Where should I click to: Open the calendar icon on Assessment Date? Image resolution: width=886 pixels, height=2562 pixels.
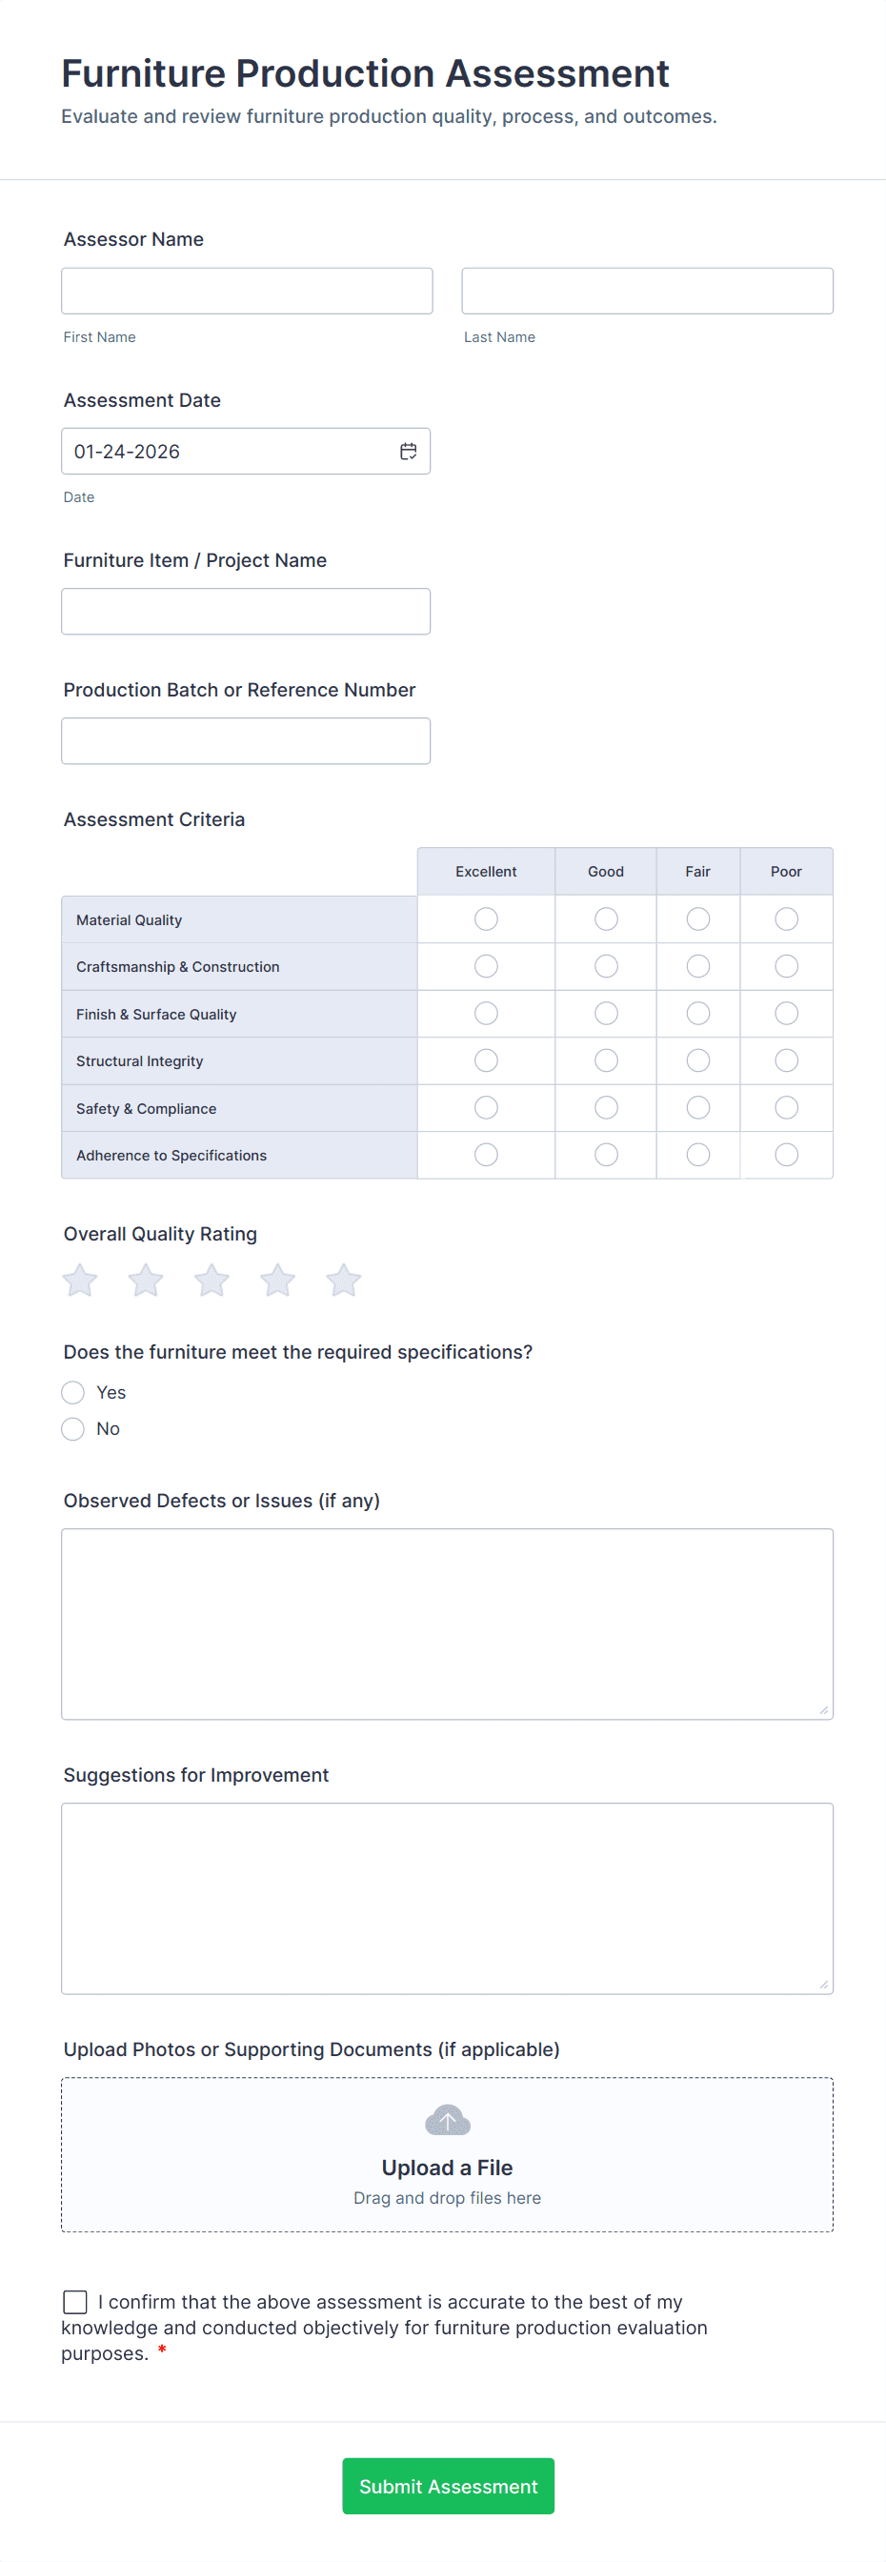click(409, 451)
